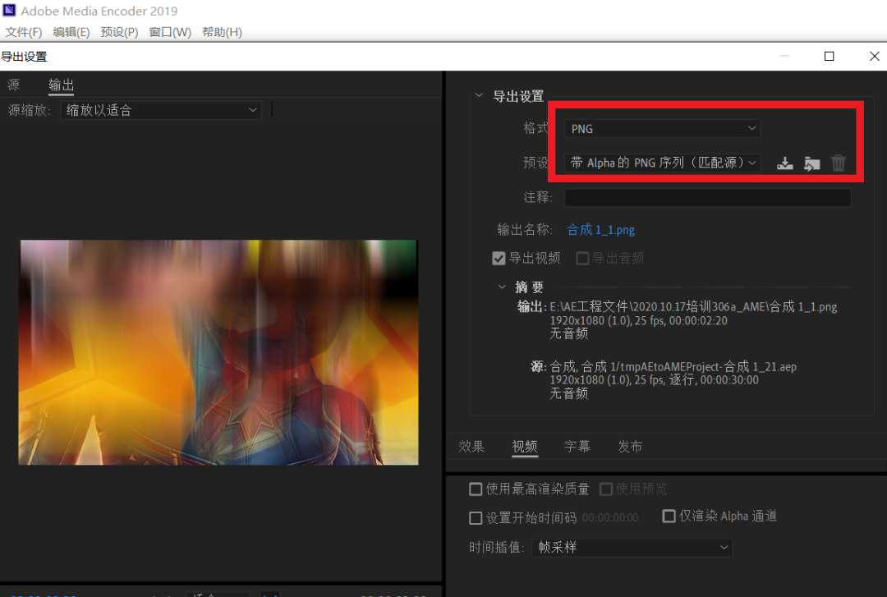This screenshot has height=597, width=887.
Task: Collapse the 导出设置 section
Action: point(479,95)
